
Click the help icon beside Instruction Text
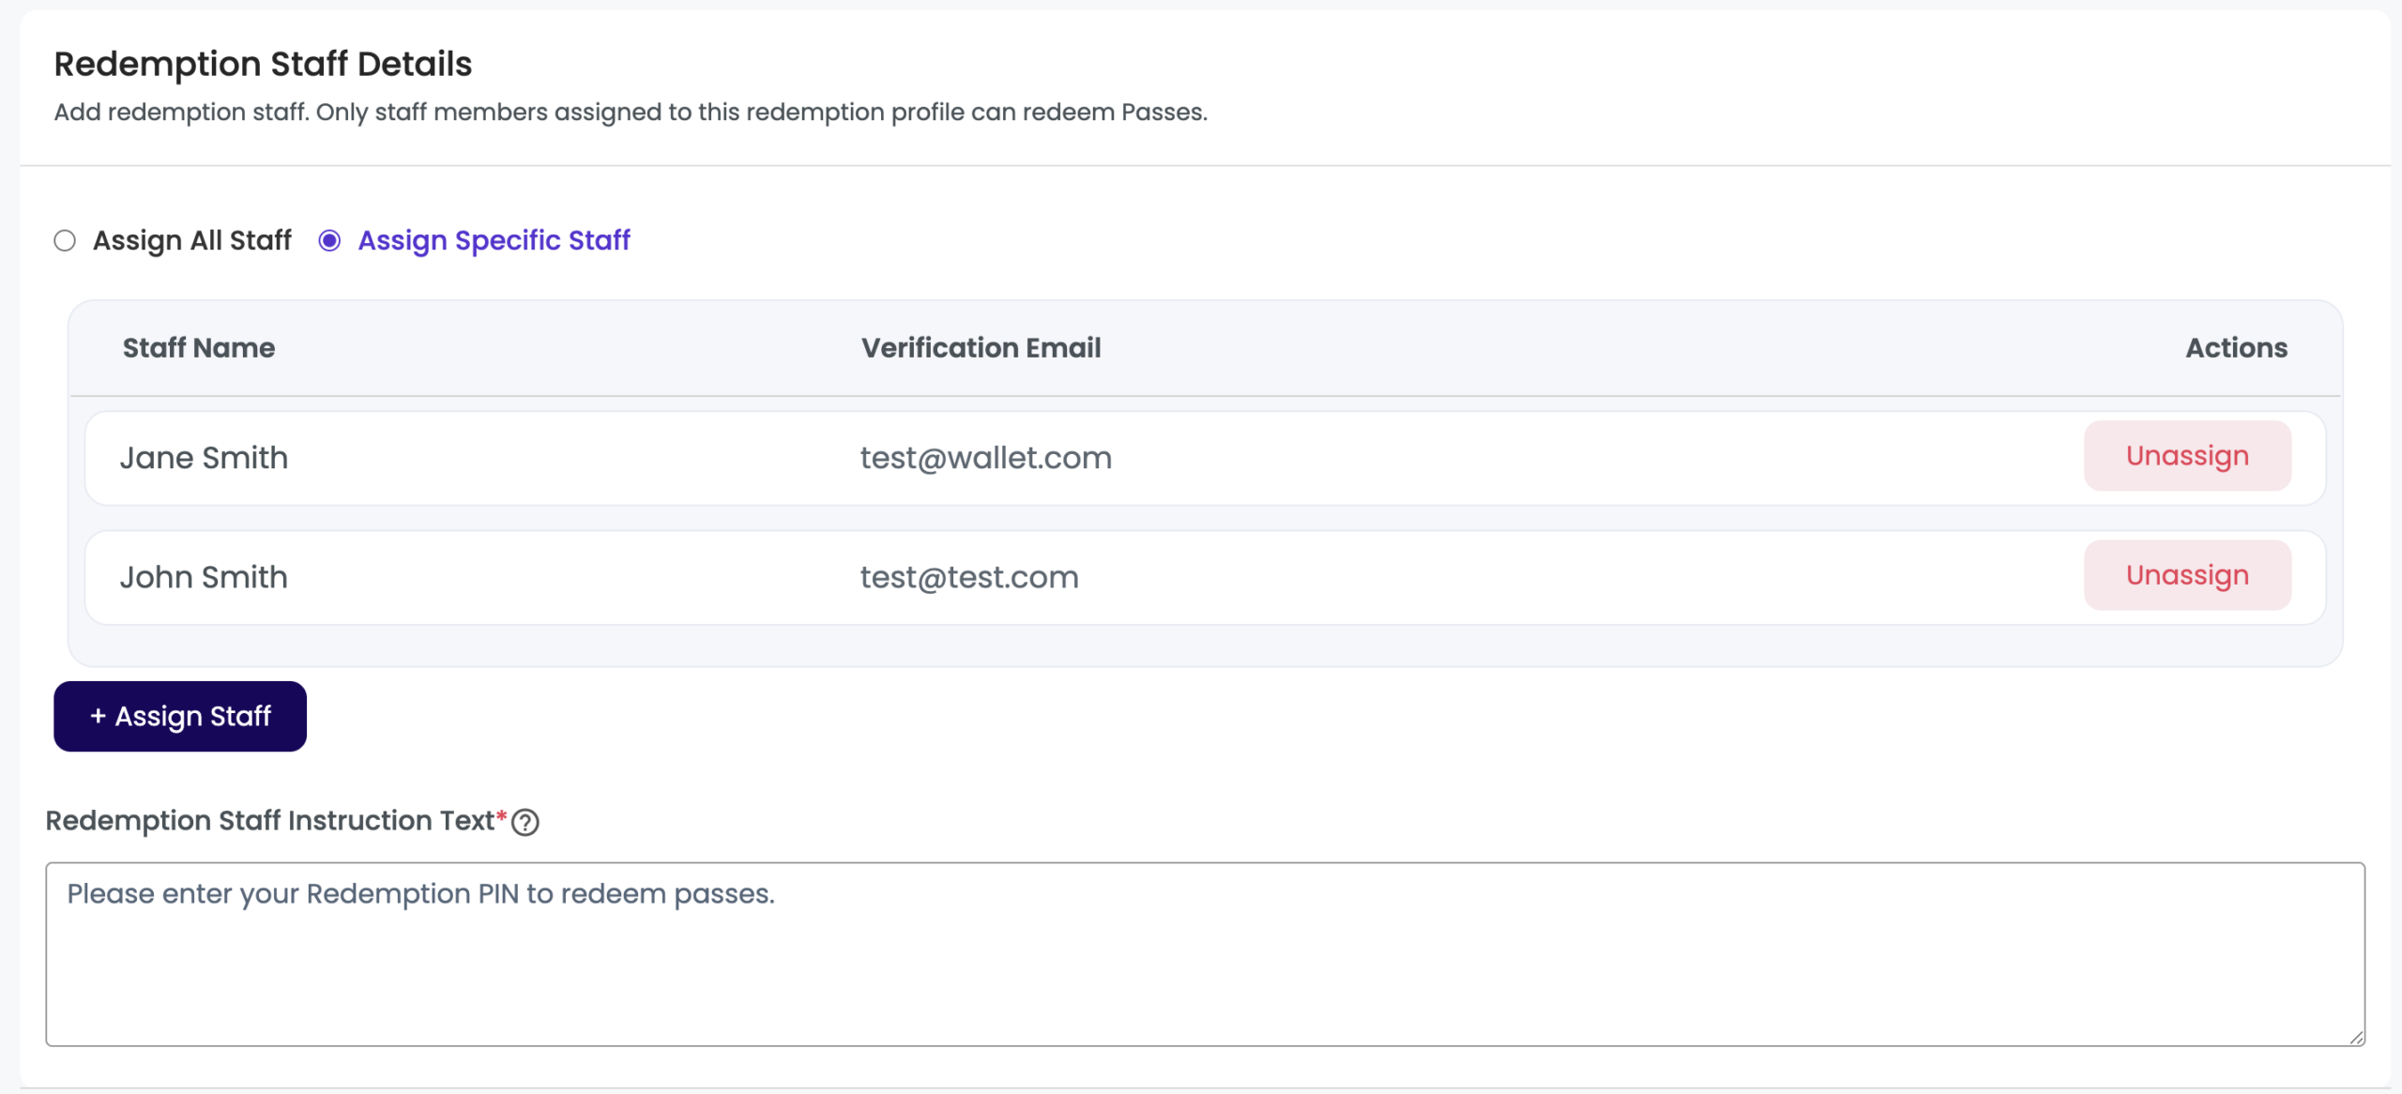525,822
